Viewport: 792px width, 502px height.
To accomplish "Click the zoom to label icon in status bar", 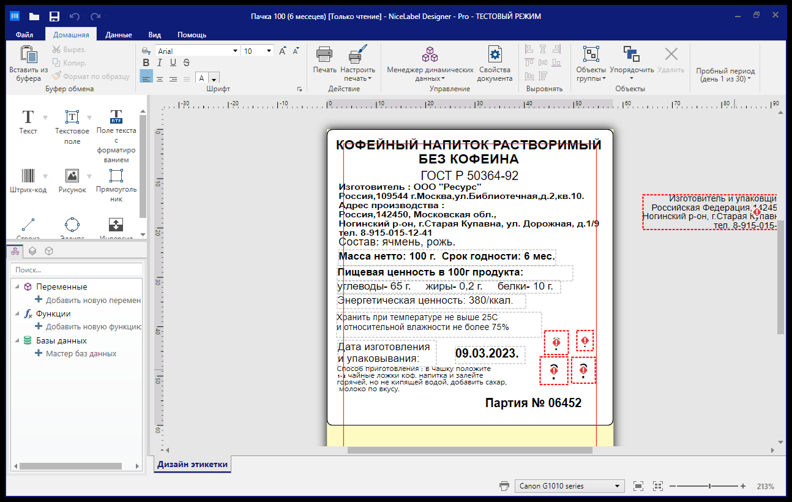I will pyautogui.click(x=638, y=486).
